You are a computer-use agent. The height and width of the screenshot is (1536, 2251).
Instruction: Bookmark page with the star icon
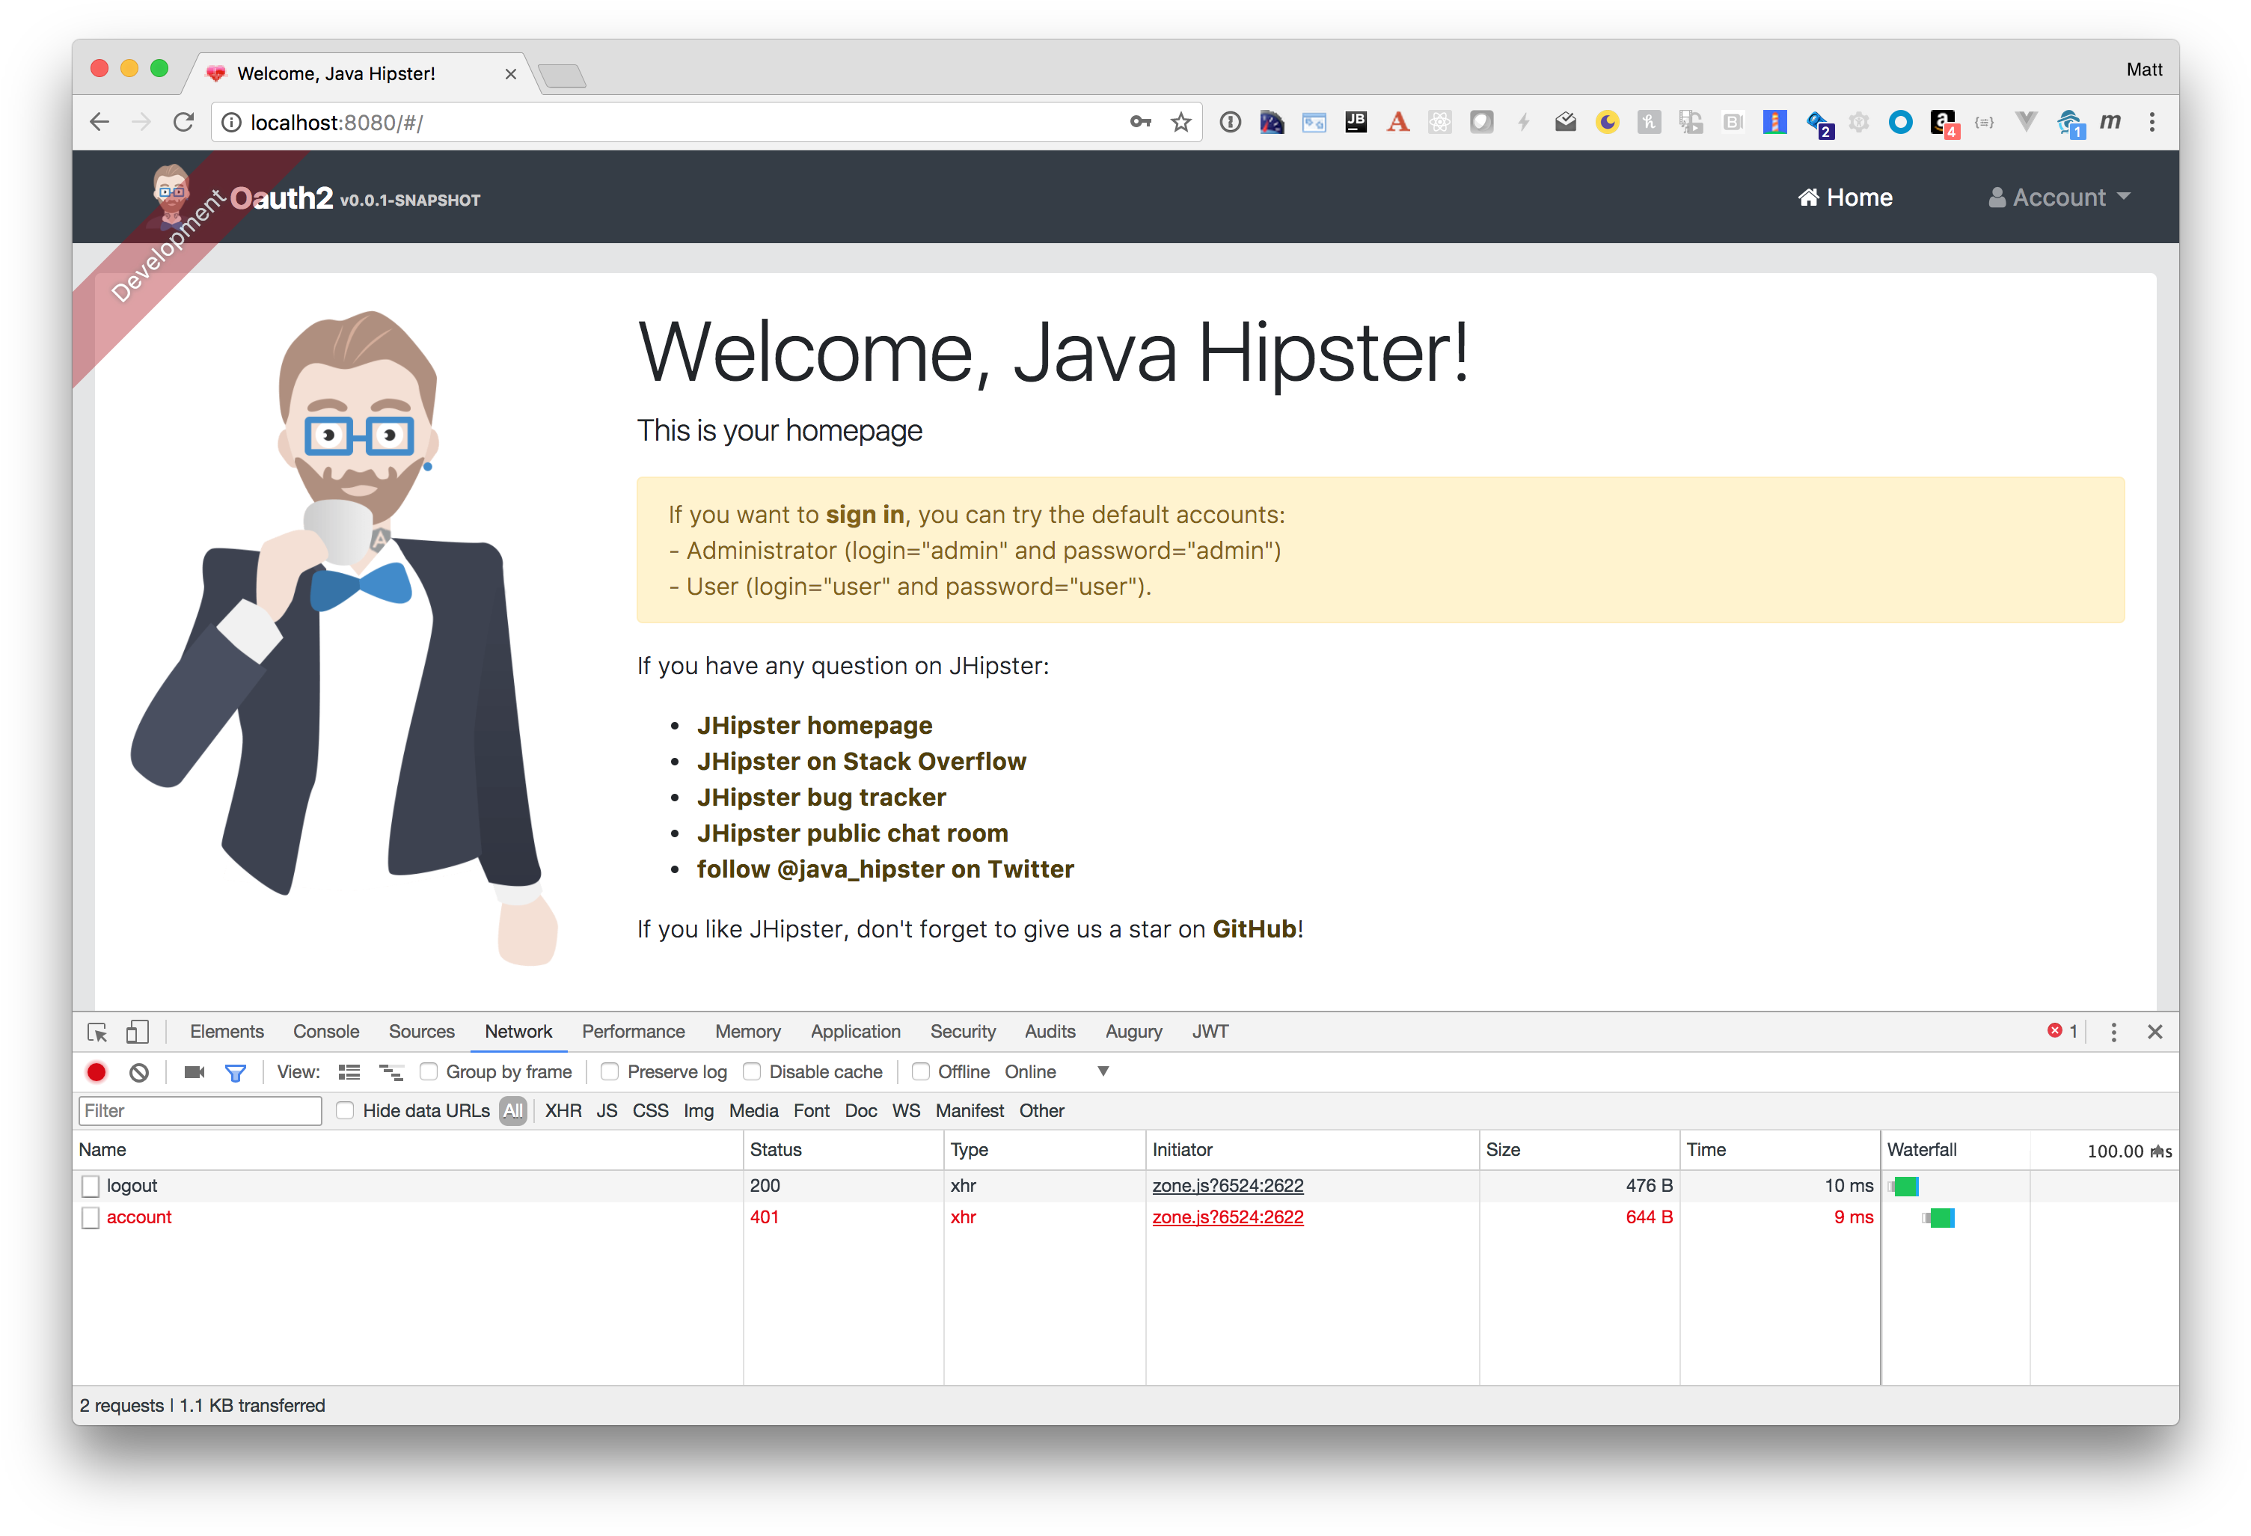pyautogui.click(x=1180, y=122)
